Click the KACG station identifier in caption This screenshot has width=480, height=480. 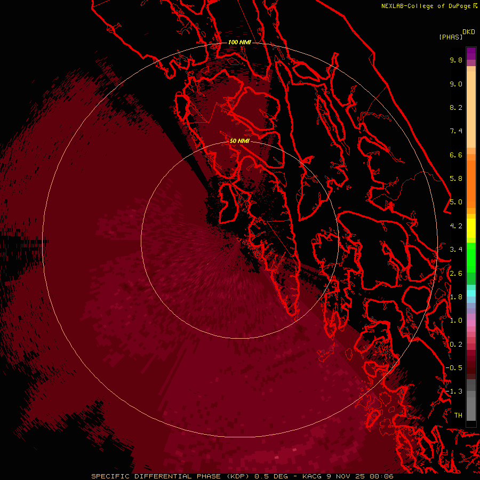[312, 476]
